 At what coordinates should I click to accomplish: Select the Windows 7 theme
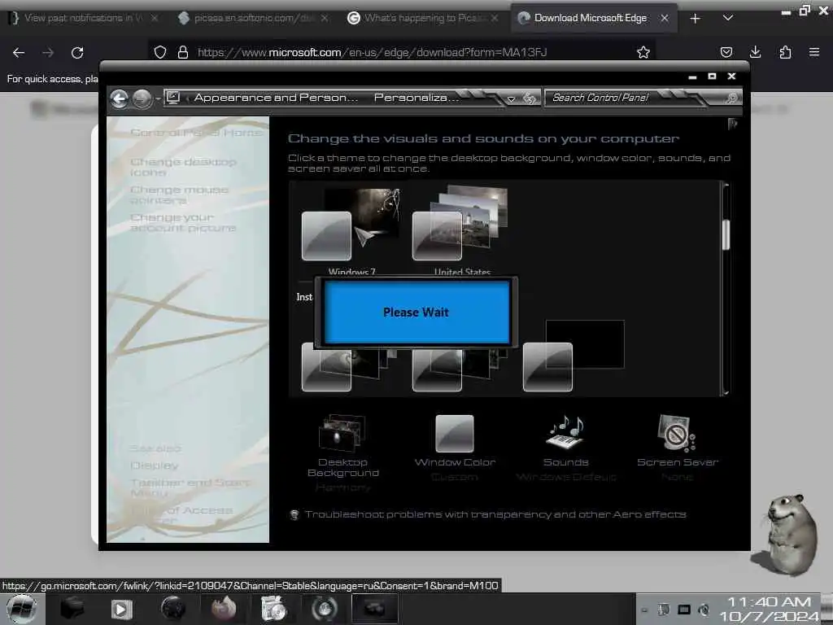pyautogui.click(x=351, y=232)
